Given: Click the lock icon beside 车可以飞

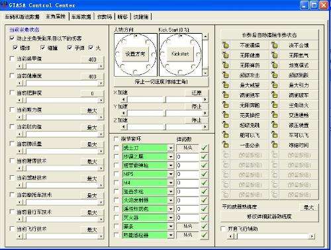Looking at the screenshot, I should click(x=275, y=135).
